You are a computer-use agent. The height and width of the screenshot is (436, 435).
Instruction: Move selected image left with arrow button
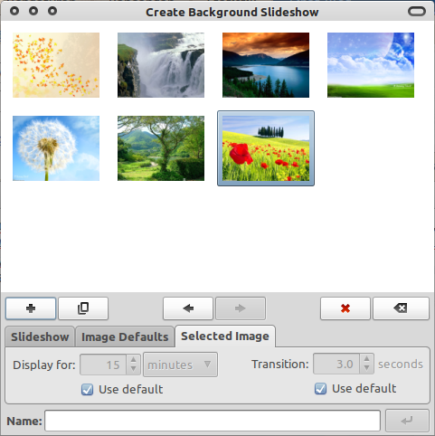pos(188,308)
